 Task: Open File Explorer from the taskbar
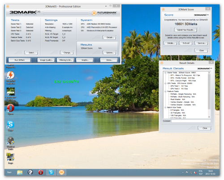(20, 172)
